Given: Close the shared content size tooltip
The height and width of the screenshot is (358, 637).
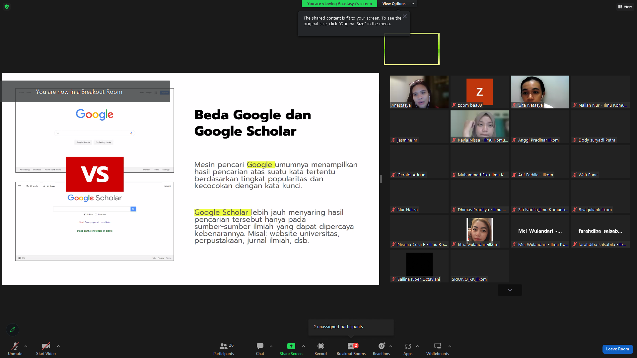Looking at the screenshot, I should tap(405, 16).
